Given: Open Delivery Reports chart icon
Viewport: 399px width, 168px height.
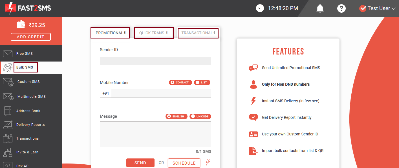Looking at the screenshot, I should (8, 124).
